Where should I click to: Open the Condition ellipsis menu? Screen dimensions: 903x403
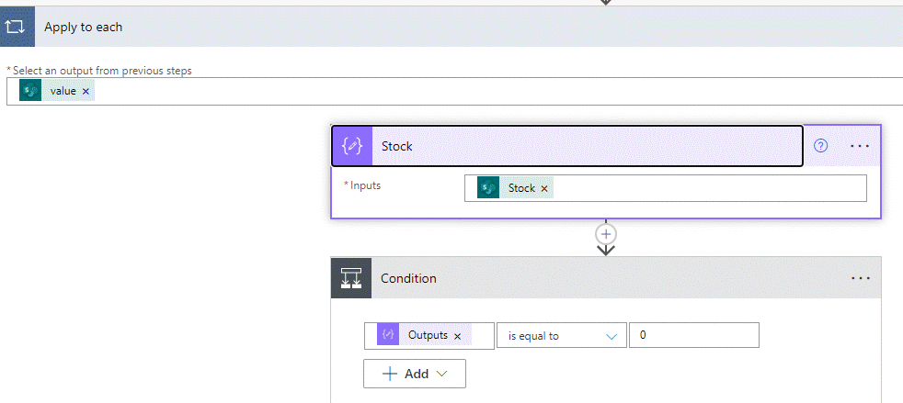tap(860, 278)
